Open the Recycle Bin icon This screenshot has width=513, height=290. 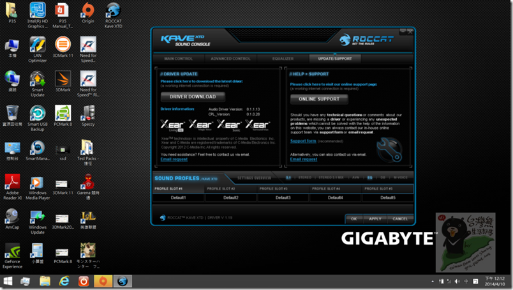click(x=12, y=116)
